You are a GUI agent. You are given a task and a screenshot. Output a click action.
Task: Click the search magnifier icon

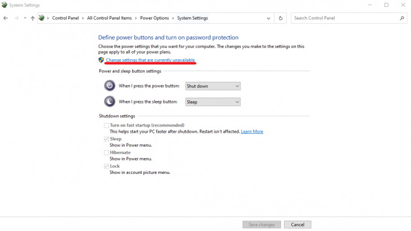402,18
